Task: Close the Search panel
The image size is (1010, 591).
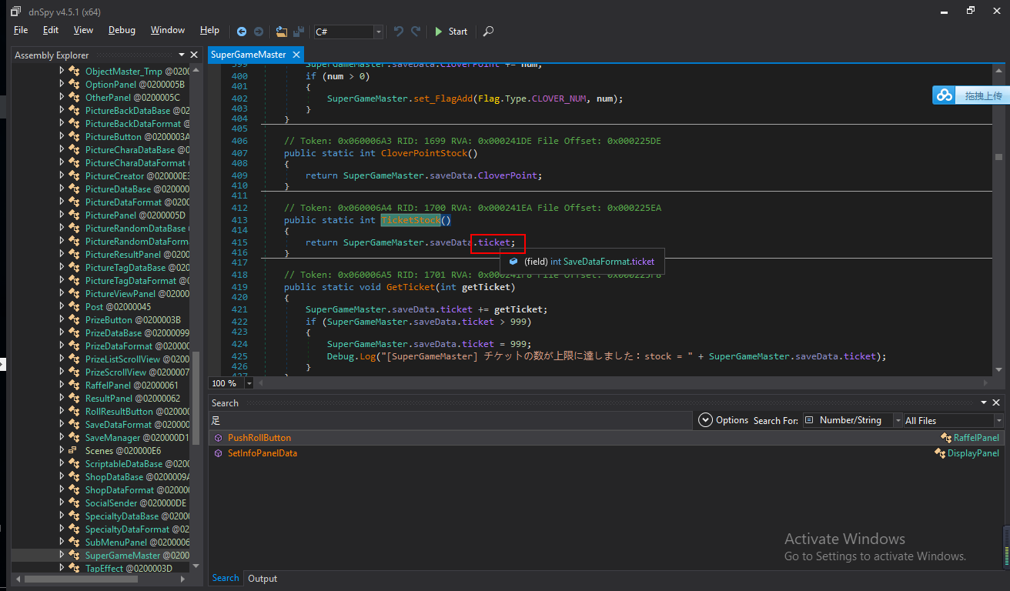Action: tap(996, 402)
